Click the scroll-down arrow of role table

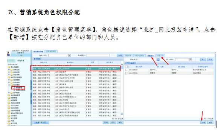coord(122,114)
